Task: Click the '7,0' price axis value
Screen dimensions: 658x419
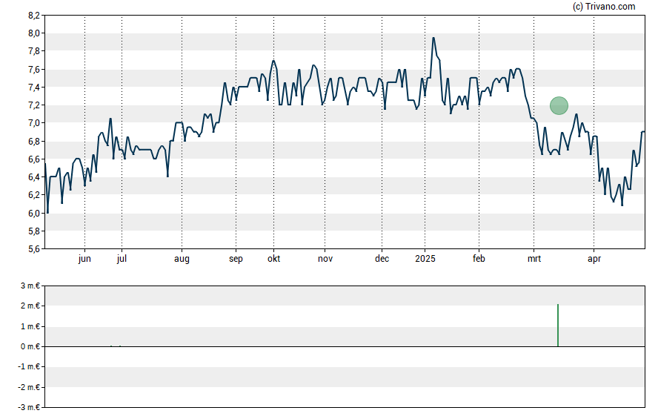Action: 34,123
